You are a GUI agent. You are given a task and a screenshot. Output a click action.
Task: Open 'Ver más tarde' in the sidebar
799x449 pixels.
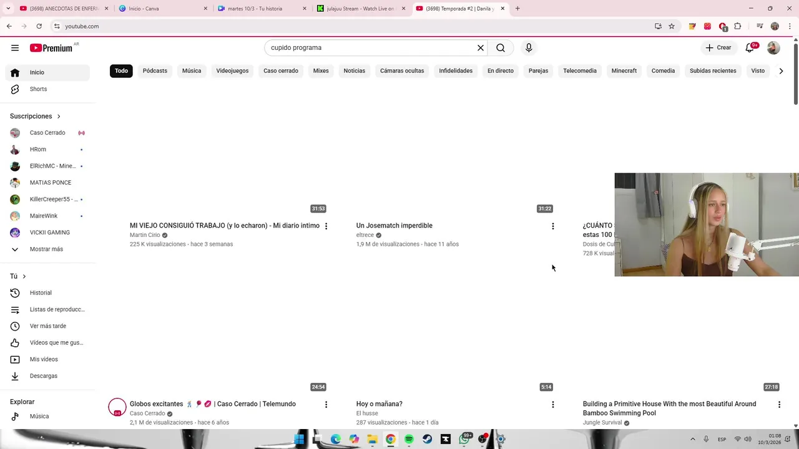47,326
